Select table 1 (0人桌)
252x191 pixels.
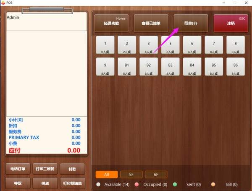(105, 45)
